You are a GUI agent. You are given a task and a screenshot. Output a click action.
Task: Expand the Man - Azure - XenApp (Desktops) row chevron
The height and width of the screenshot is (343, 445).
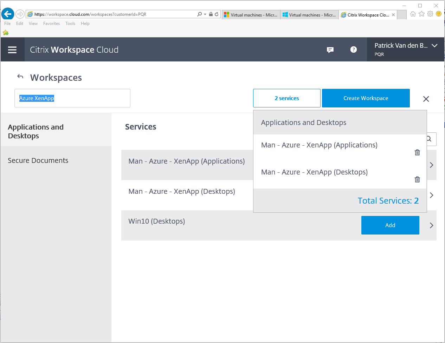432,195
